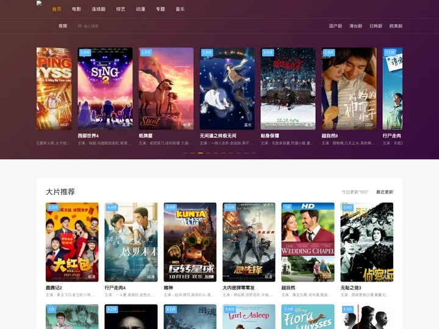The width and height of the screenshot is (439, 329).
Task: Open the 最近更新 recent updates link
Action: pyautogui.click(x=385, y=192)
